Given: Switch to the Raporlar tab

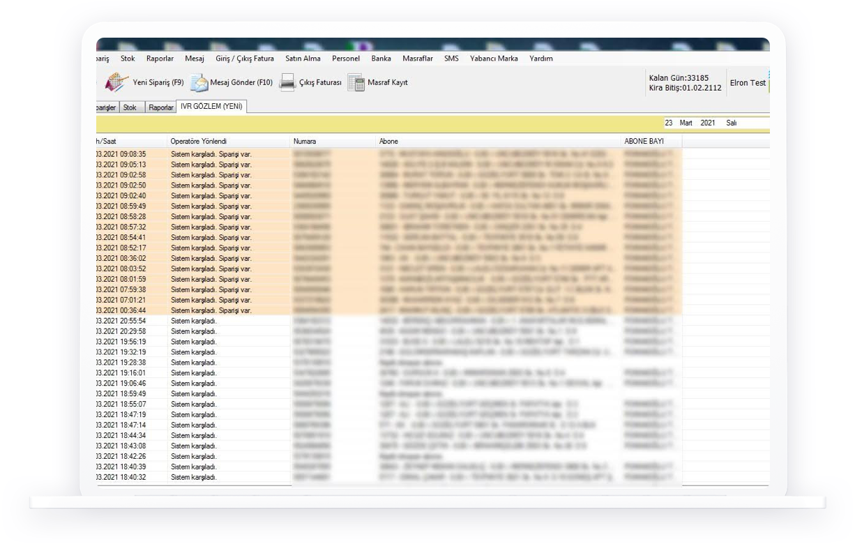Looking at the screenshot, I should tap(161, 107).
